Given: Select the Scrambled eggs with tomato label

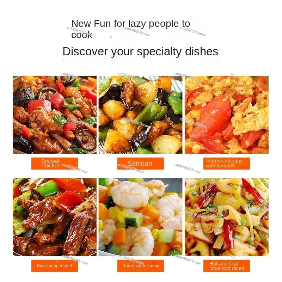Looking at the screenshot, I should (227, 164).
